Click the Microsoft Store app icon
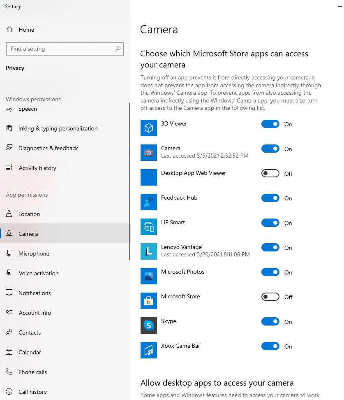Screen dimensions: 344x400 coord(148,301)
